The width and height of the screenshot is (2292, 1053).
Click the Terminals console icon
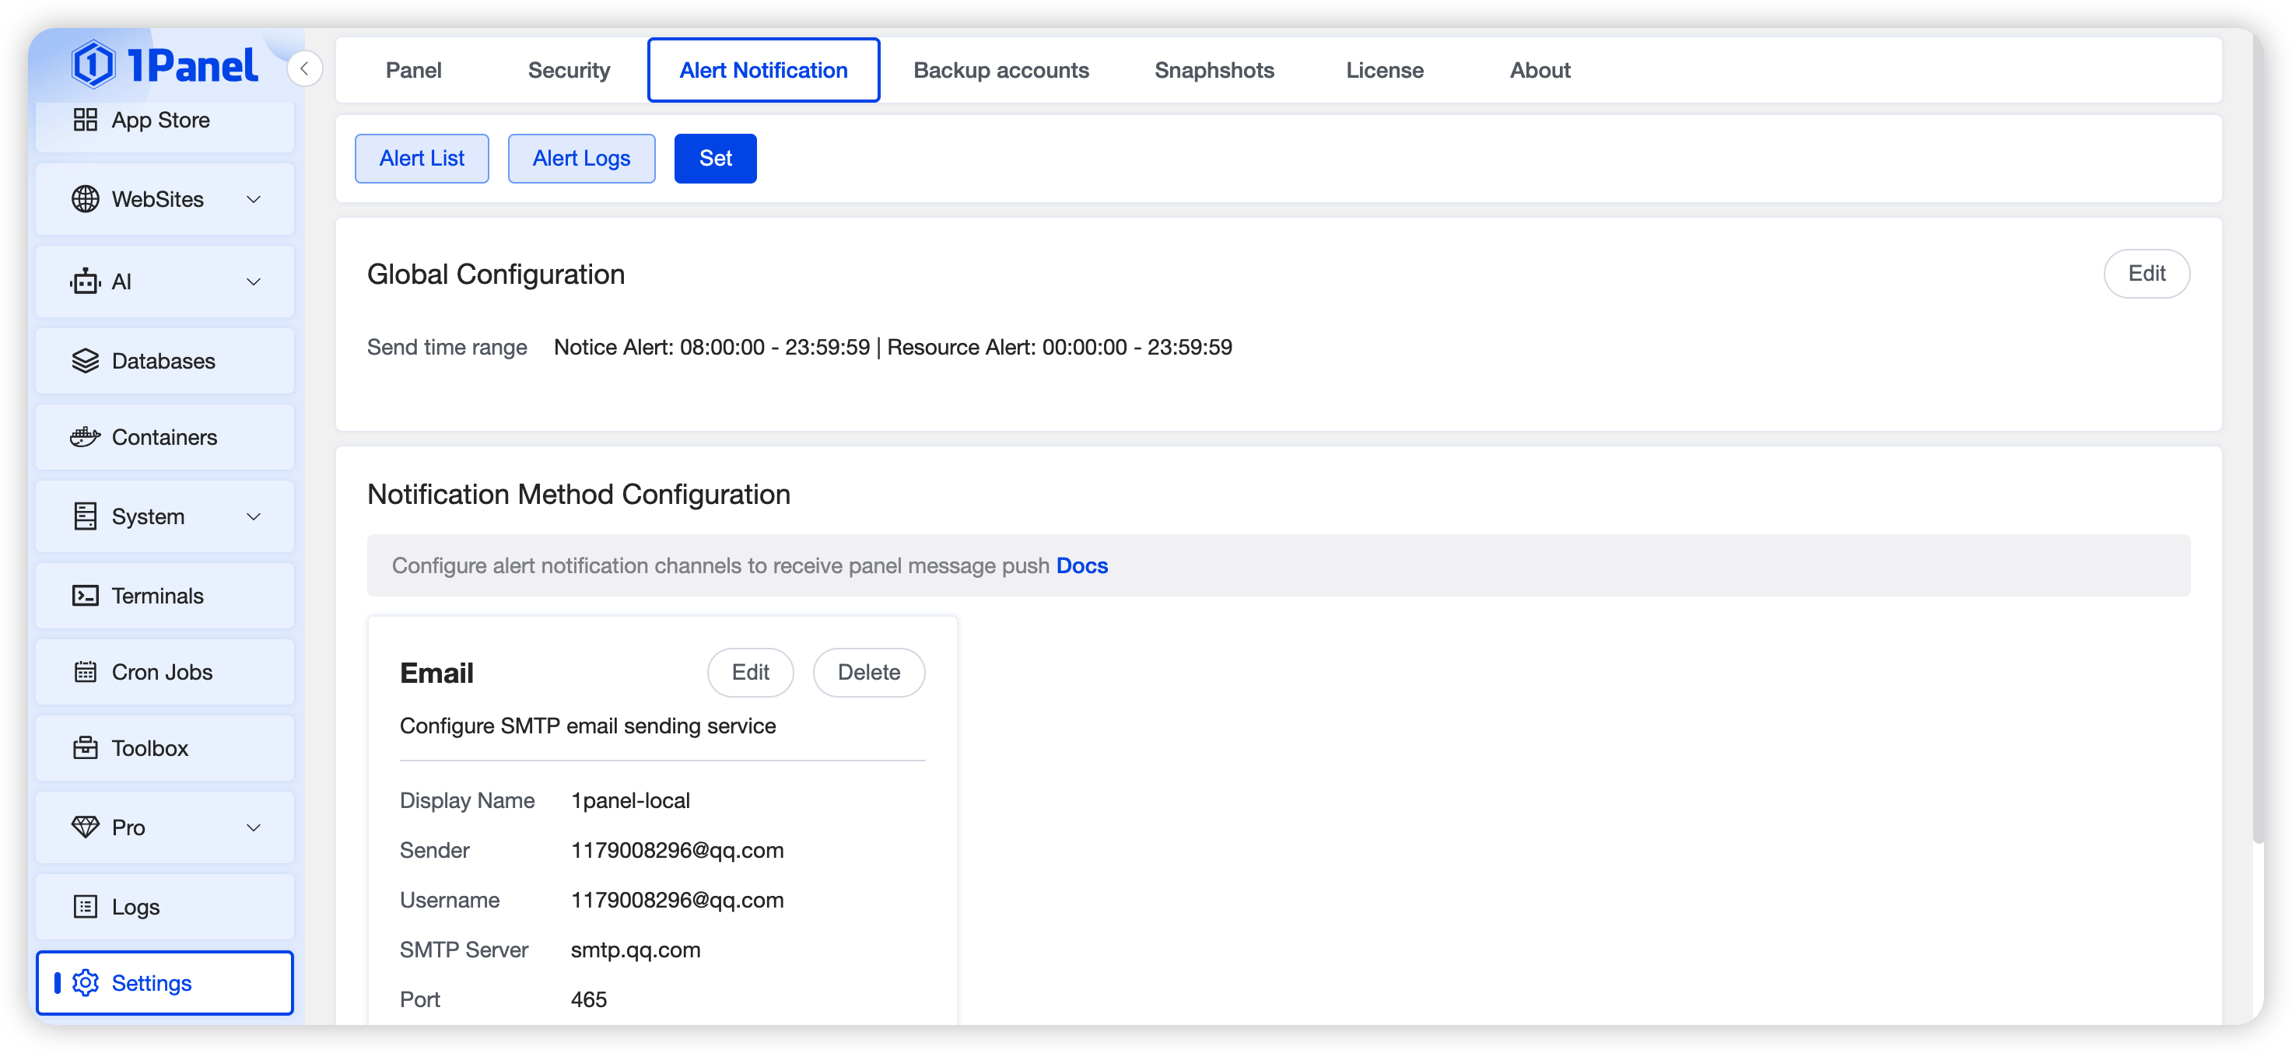(86, 596)
